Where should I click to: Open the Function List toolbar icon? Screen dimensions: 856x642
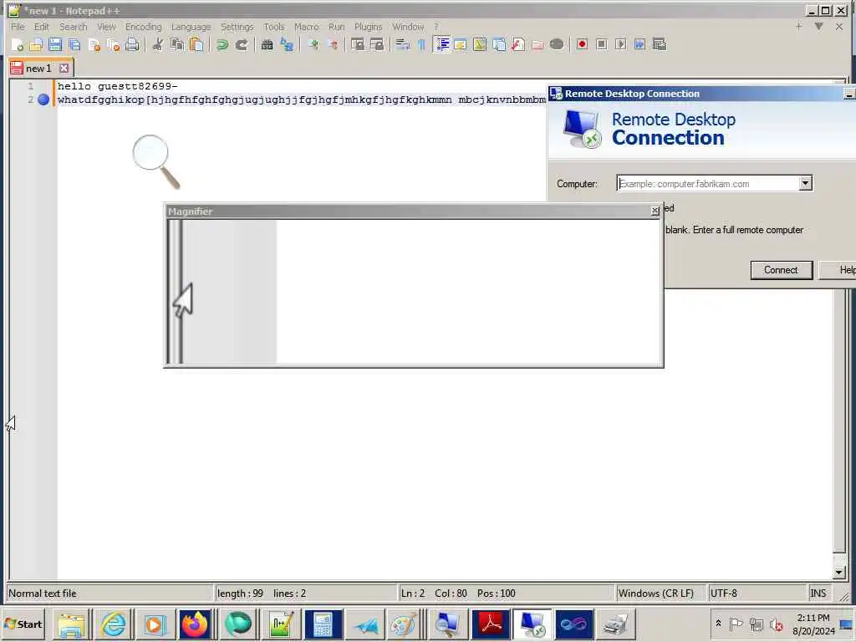[x=518, y=45]
